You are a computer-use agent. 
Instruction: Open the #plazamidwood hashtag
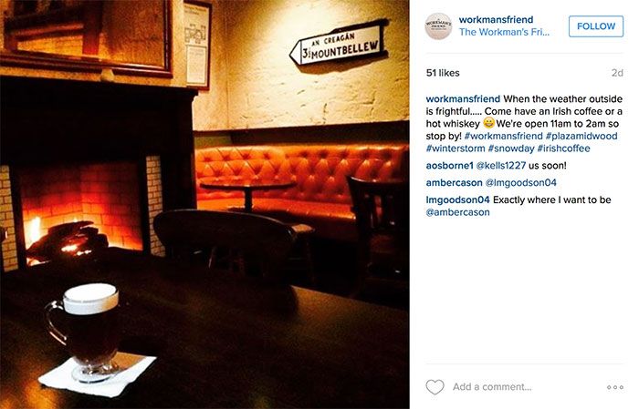coord(581,136)
